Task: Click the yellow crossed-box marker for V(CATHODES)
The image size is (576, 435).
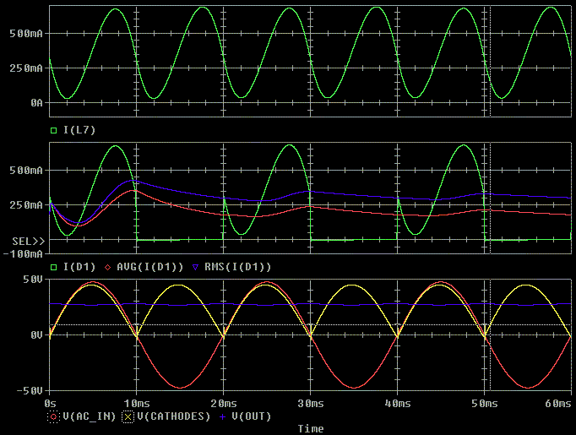Action: pos(128,416)
